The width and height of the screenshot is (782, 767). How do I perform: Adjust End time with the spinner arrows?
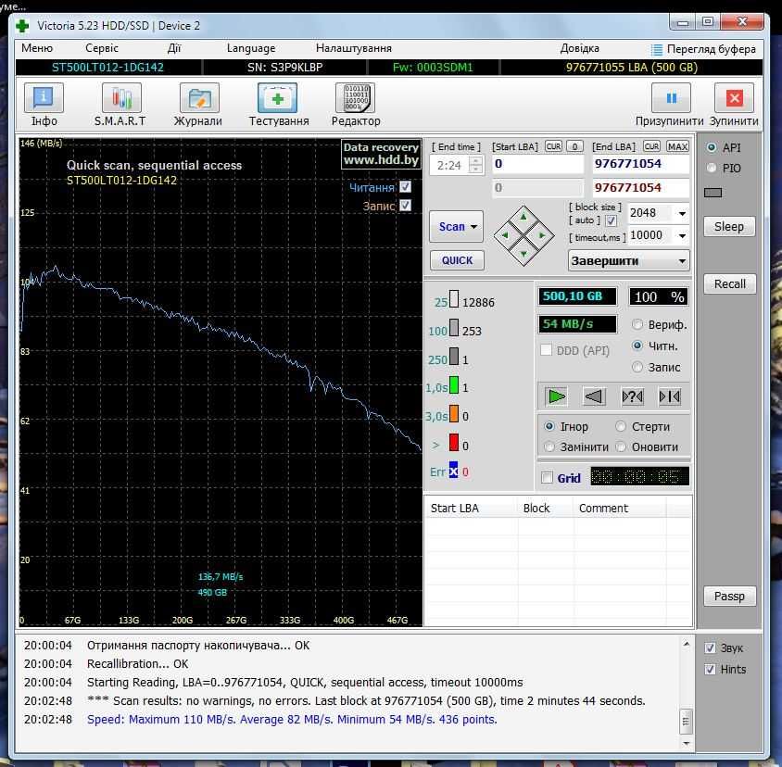(x=476, y=165)
